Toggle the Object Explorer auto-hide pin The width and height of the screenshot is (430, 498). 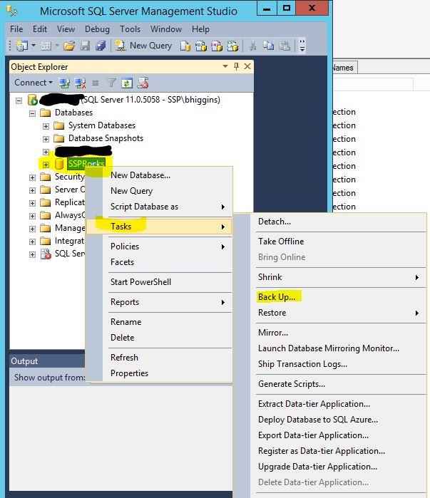[x=236, y=66]
